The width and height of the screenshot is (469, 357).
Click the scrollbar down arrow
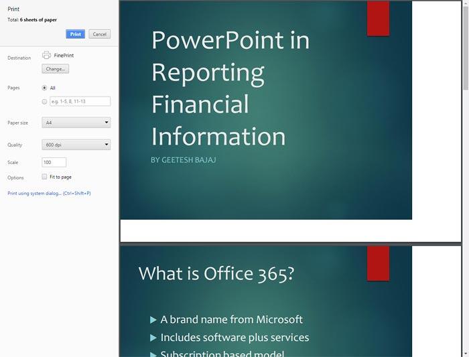pos(466,354)
